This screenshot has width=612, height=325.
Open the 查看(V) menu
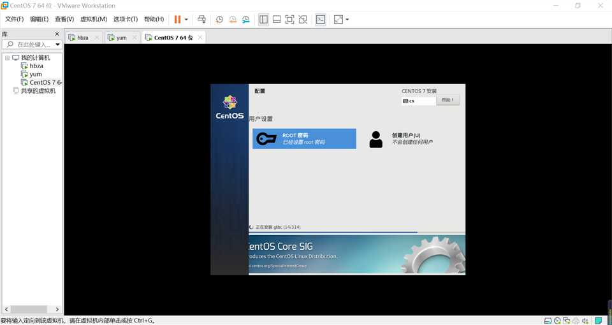coord(64,19)
